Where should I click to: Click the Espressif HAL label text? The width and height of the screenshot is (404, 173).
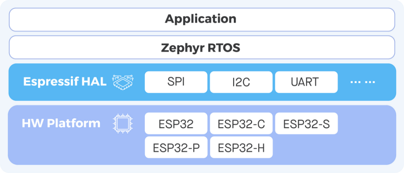pos(65,82)
